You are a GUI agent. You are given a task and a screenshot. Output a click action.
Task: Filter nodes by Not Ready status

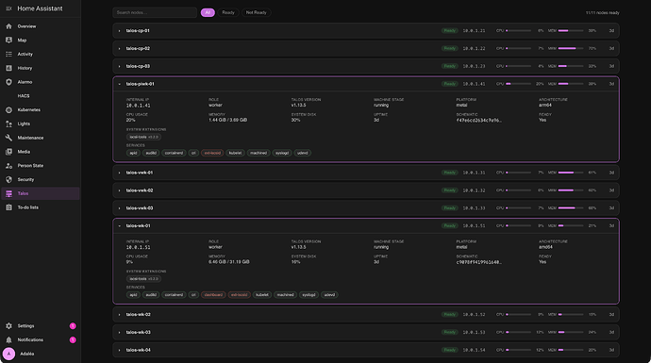pos(257,12)
